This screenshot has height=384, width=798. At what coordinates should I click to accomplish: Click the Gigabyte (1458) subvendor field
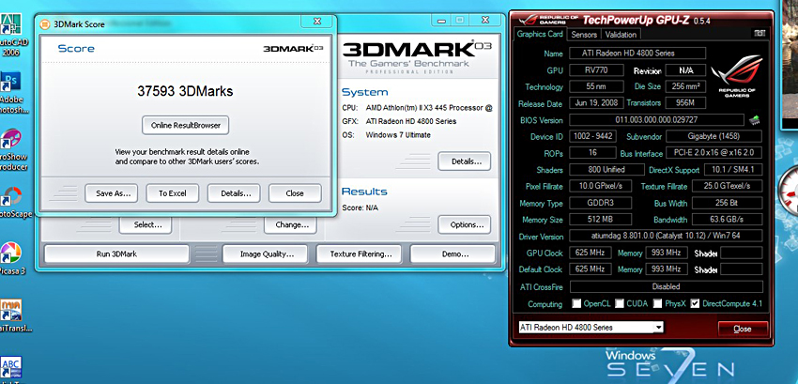coord(714,136)
